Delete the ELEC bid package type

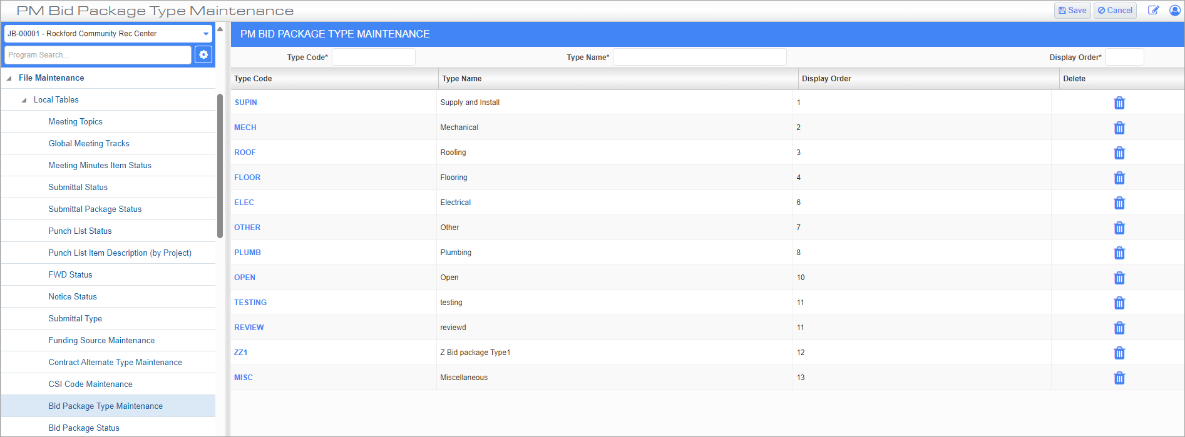1119,203
